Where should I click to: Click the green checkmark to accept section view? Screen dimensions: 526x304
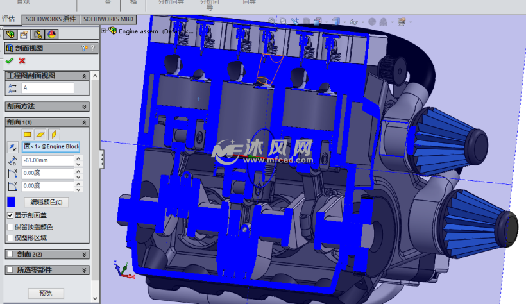9,61
